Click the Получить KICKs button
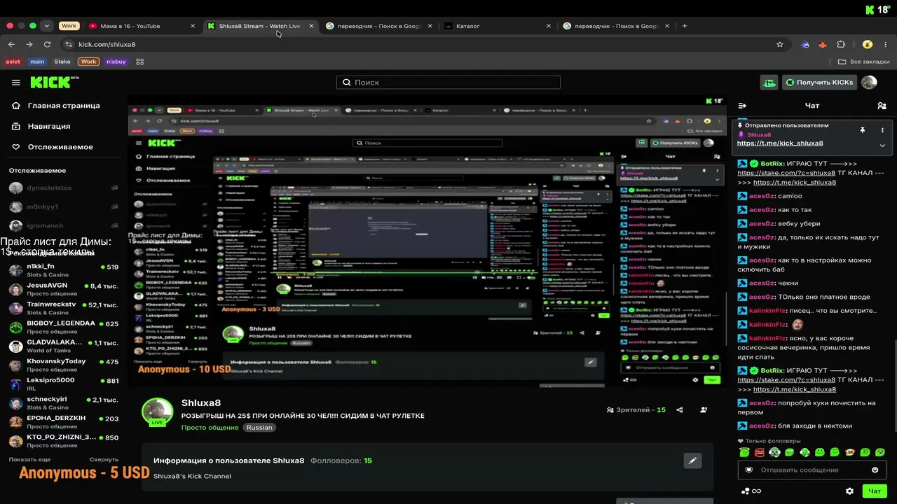The image size is (897, 504). click(x=819, y=83)
